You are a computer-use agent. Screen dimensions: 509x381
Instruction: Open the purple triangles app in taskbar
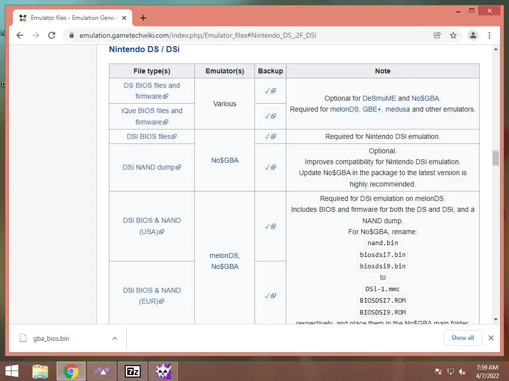tap(102, 371)
